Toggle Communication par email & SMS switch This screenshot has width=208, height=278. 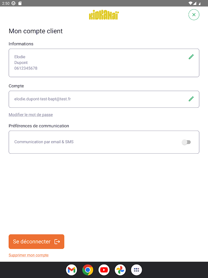(187, 142)
